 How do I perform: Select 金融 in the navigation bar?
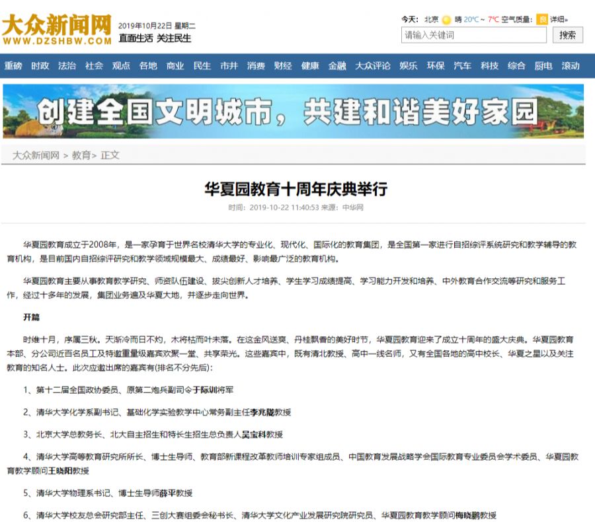[337, 66]
